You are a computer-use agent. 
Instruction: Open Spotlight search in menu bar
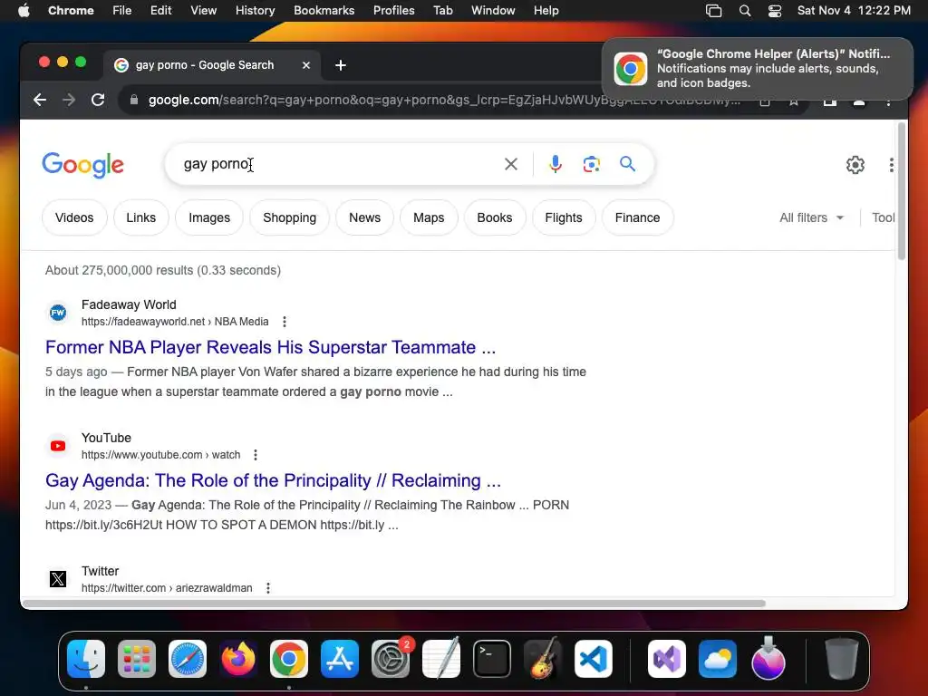745,11
